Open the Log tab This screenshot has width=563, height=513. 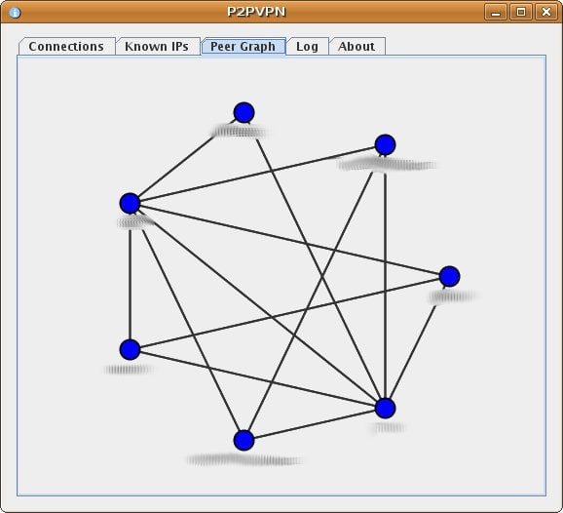308,47
